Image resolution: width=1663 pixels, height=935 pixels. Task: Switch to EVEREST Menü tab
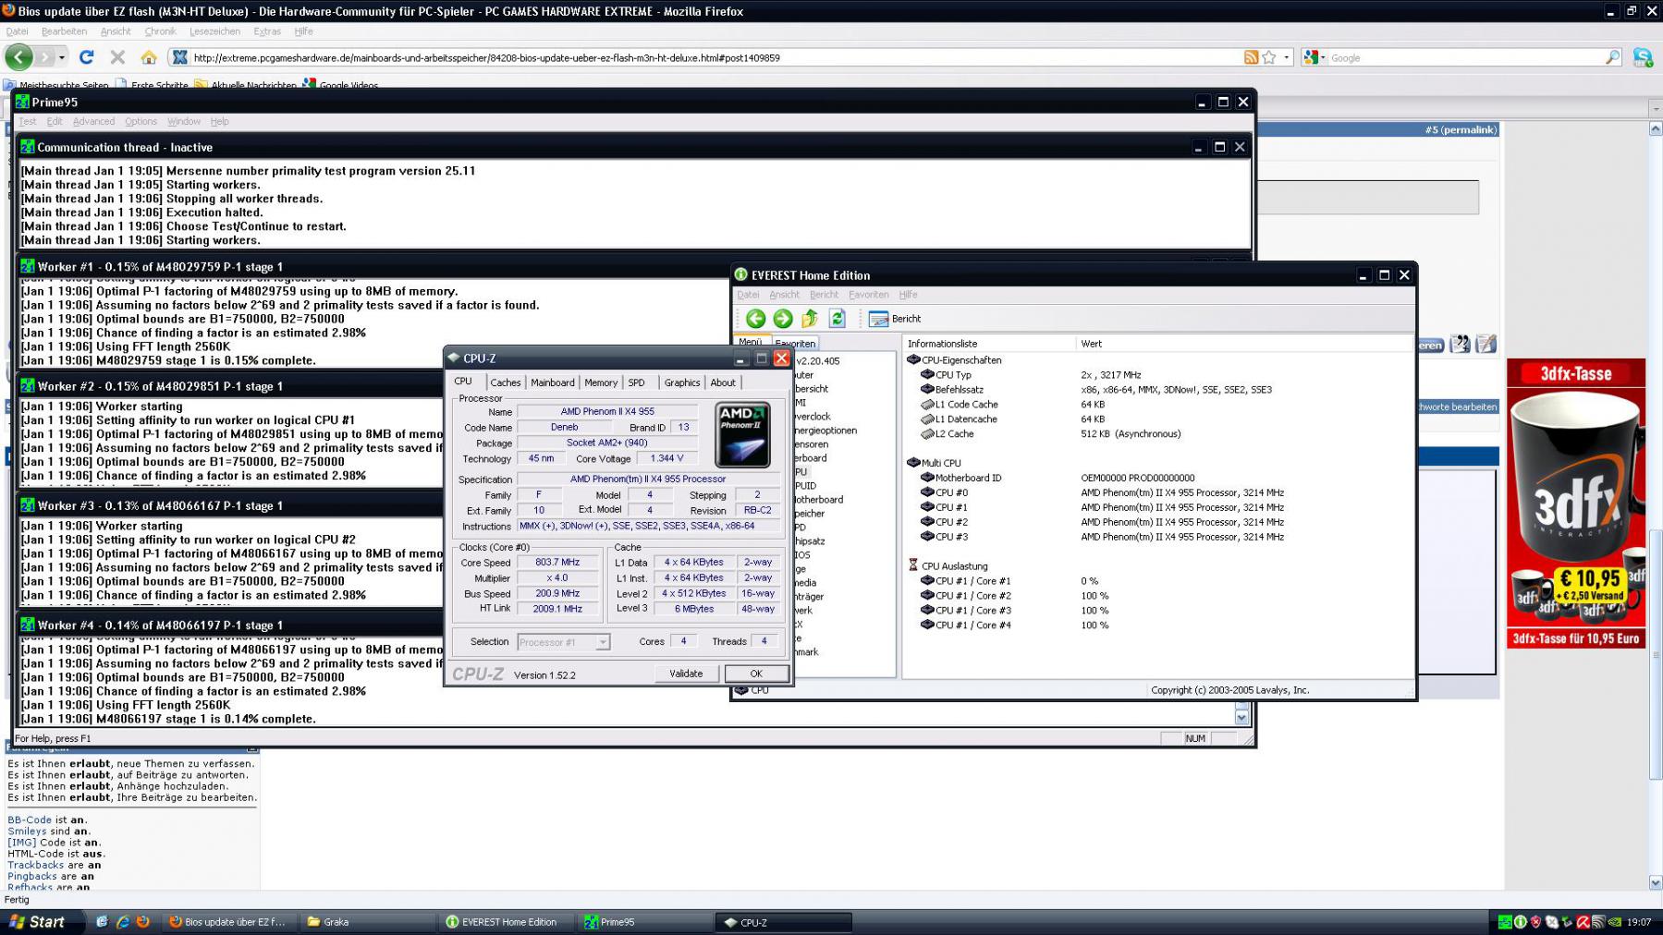tap(751, 342)
